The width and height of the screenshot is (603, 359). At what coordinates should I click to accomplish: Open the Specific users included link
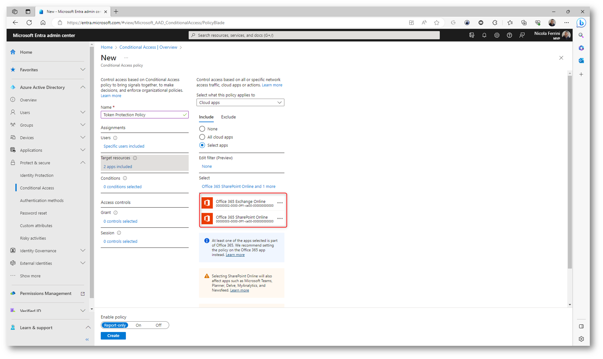[124, 146]
